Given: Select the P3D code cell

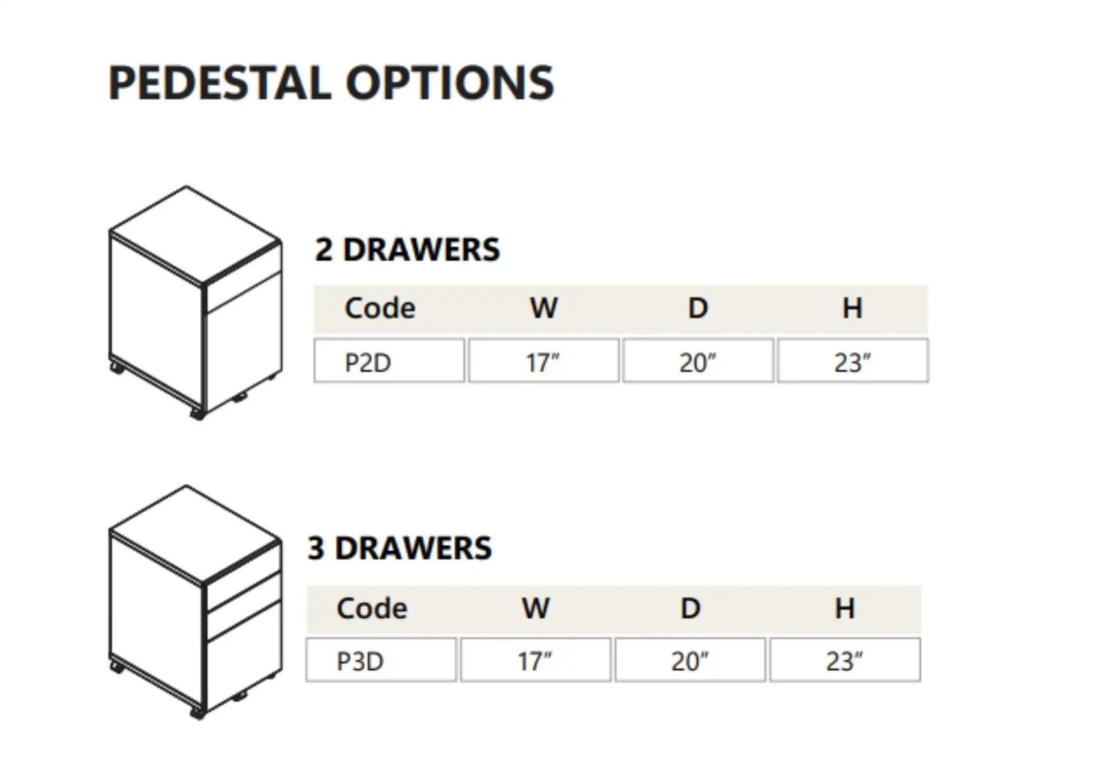Looking at the screenshot, I should click(382, 660).
